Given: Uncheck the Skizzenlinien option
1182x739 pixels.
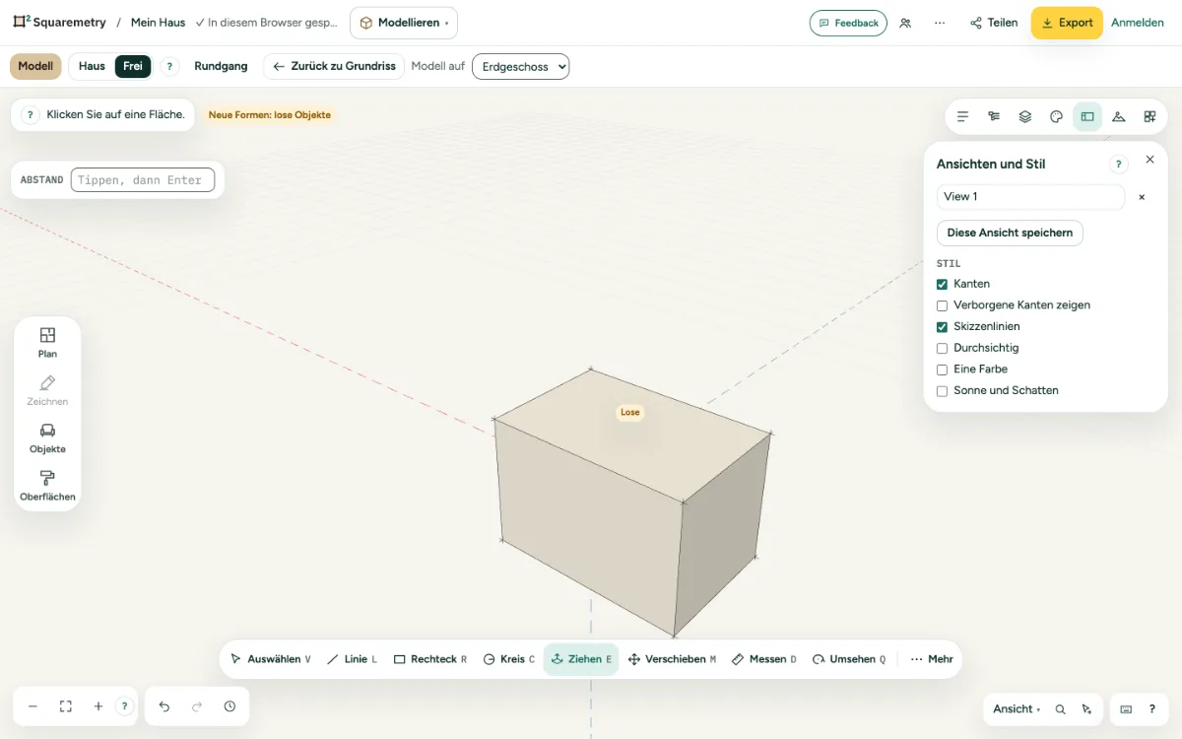Looking at the screenshot, I should 943,327.
